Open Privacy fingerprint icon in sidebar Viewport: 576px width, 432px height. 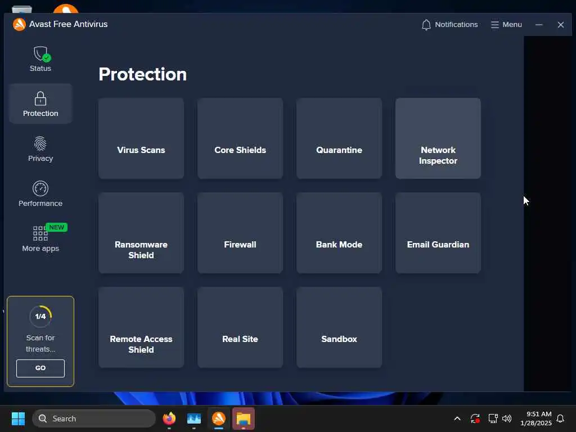(40, 143)
